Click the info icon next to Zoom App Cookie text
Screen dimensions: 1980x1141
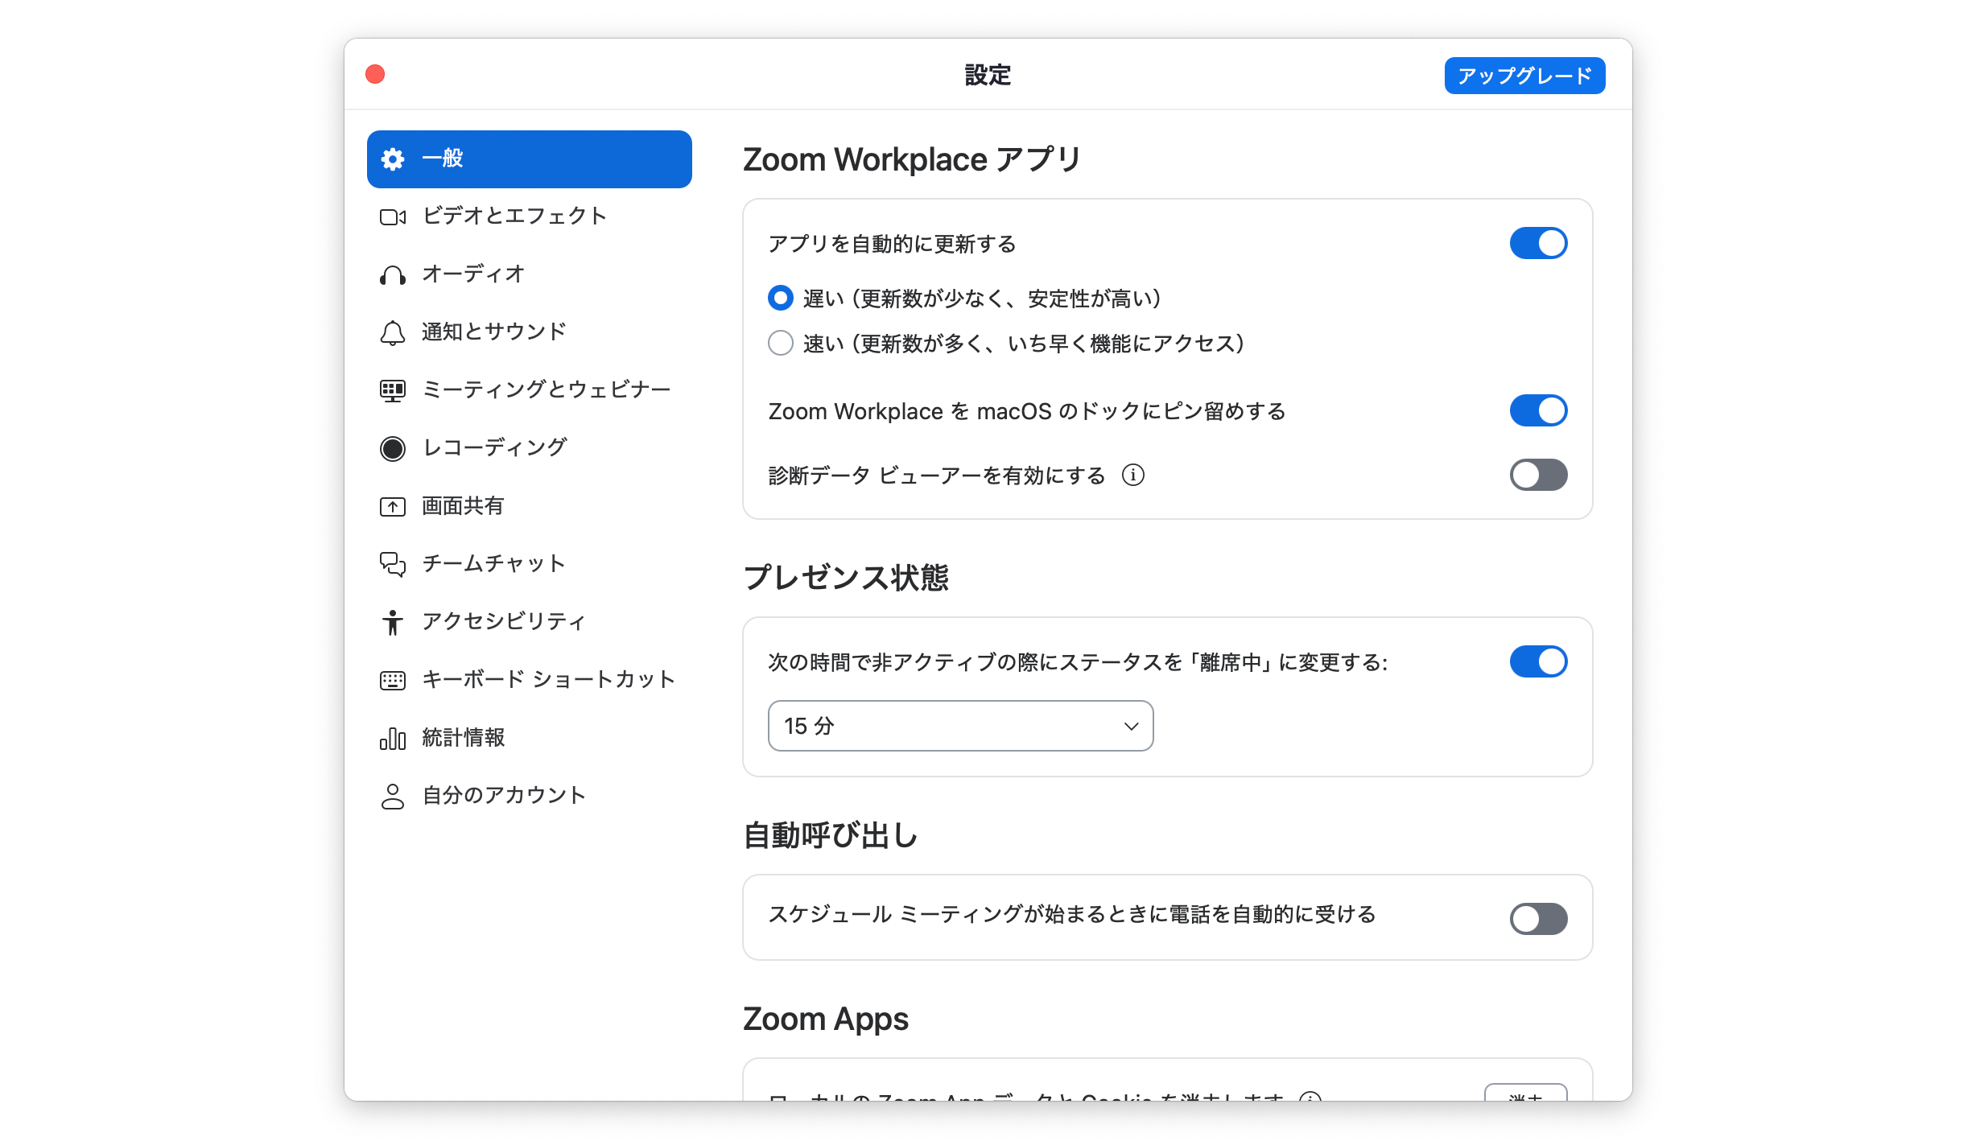tap(1310, 1097)
